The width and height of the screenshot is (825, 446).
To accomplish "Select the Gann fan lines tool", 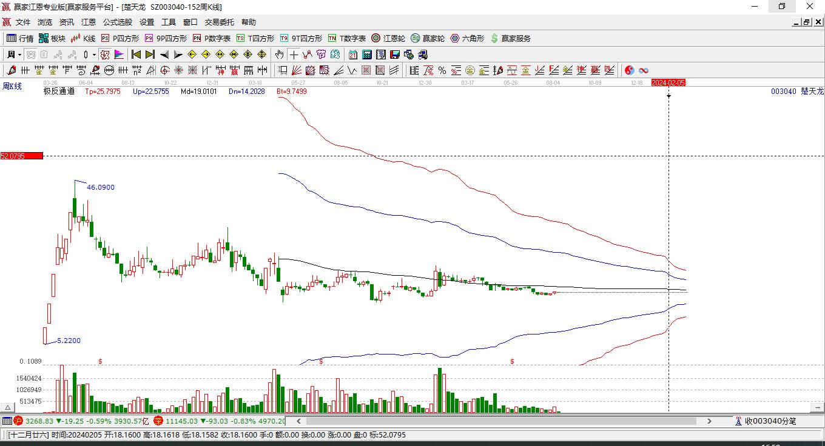I will [x=297, y=70].
